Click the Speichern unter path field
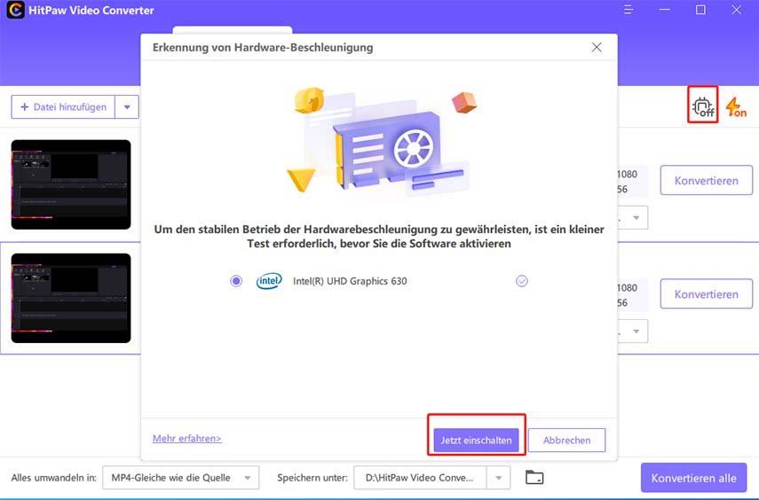Image resolution: width=759 pixels, height=500 pixels. pyautogui.click(x=420, y=478)
